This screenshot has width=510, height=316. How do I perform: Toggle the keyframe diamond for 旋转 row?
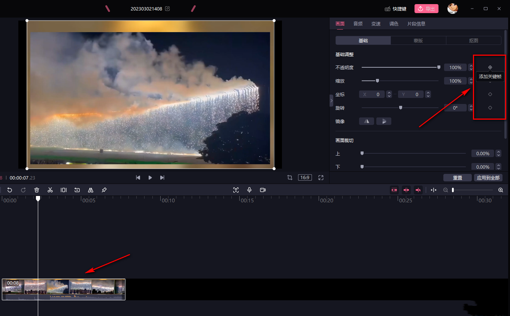click(x=490, y=108)
